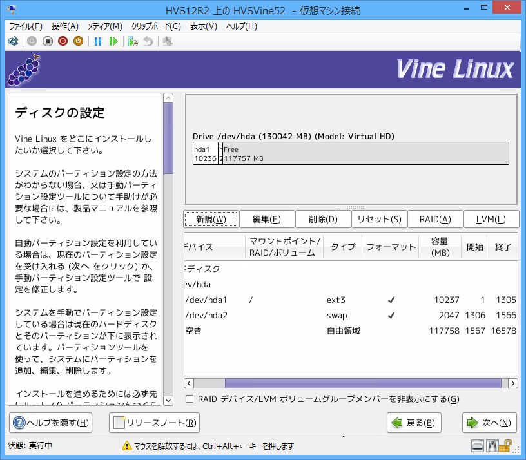Click the タイプ column header

click(x=343, y=246)
